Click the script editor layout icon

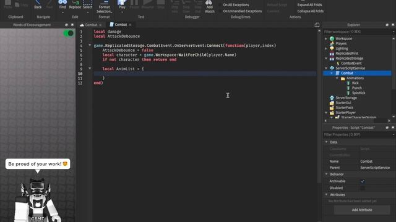[x=317, y=25]
